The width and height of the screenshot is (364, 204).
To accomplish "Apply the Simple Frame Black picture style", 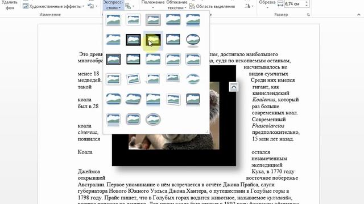I will (x=173, y=40).
